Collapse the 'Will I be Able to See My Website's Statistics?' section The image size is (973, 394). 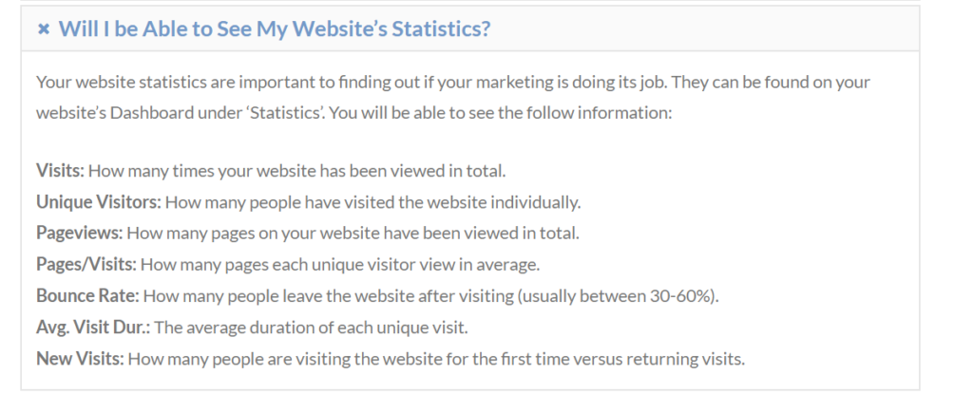275,29
